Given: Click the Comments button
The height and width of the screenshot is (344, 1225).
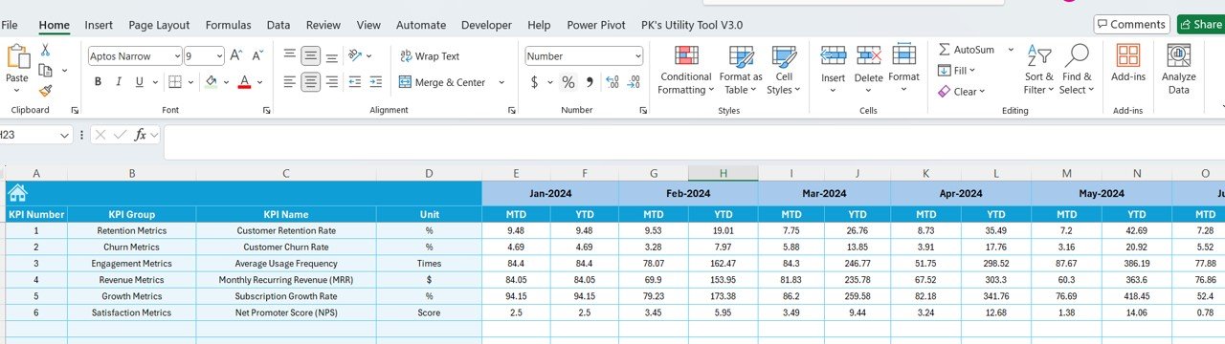Looking at the screenshot, I should click(x=1132, y=25).
